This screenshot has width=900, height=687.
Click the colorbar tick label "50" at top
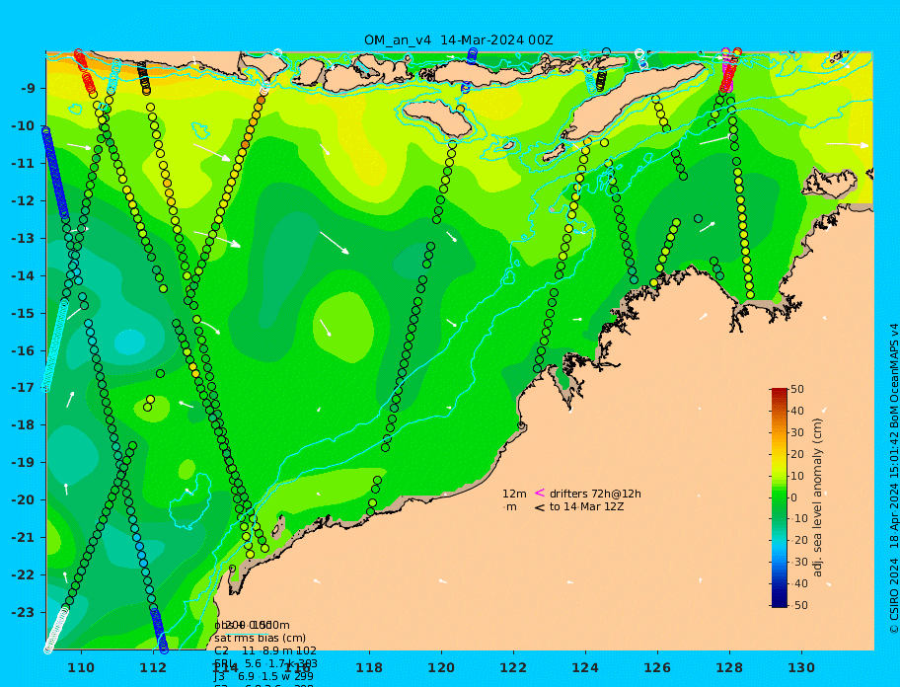tap(797, 389)
